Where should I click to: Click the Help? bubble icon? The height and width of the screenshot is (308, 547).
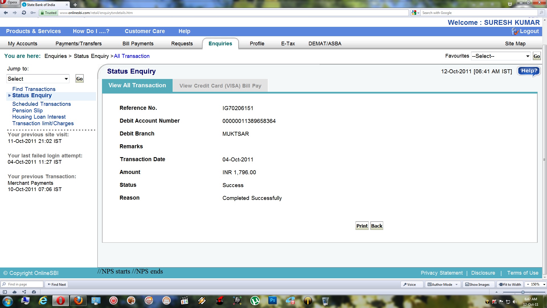tap(529, 71)
